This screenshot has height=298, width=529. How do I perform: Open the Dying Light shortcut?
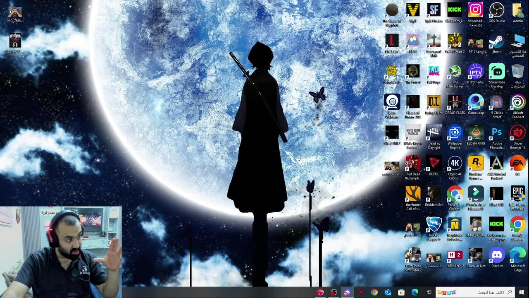pyautogui.click(x=434, y=105)
